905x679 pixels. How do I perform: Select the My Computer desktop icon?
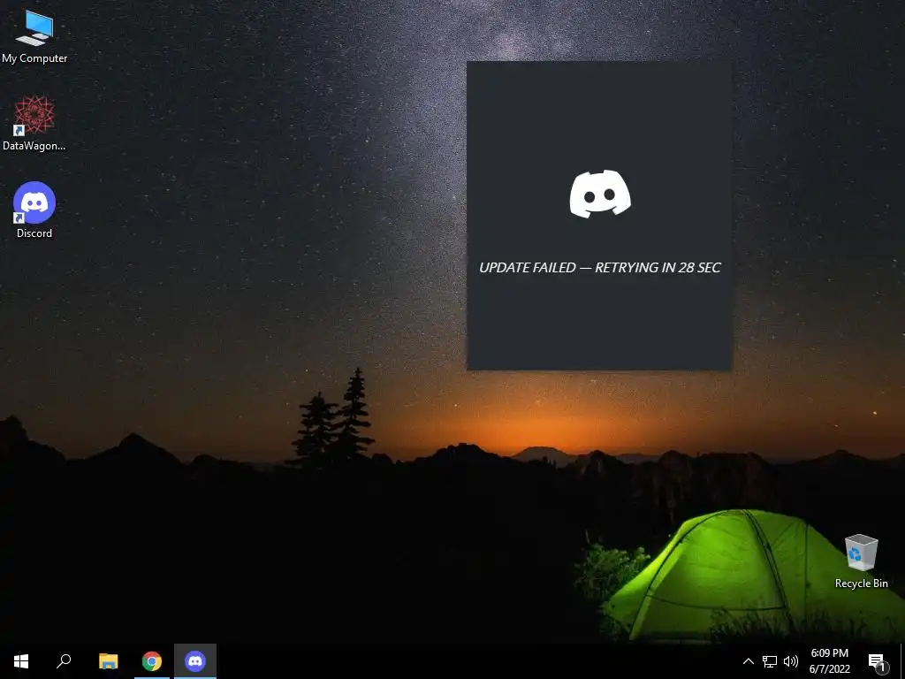(34, 35)
